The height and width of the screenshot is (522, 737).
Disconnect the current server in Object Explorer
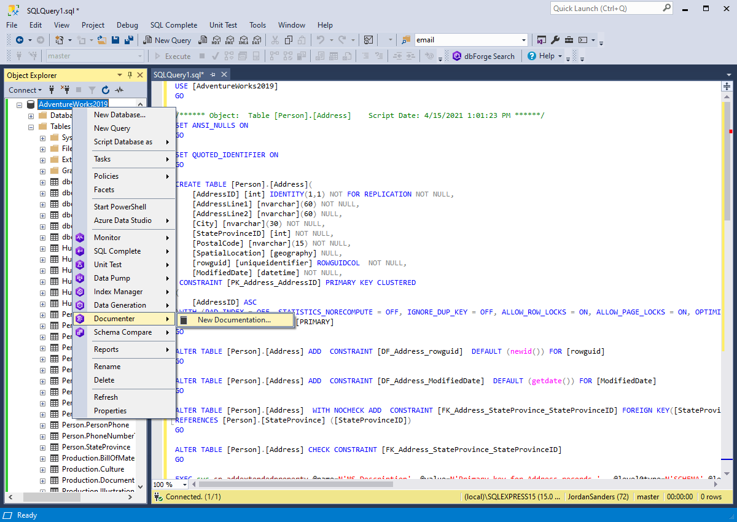coord(66,90)
